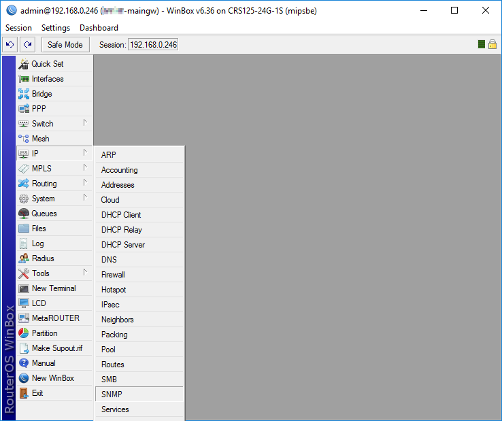Click the Partition pie chart icon
Screen dimensions: 502x421
coord(24,333)
